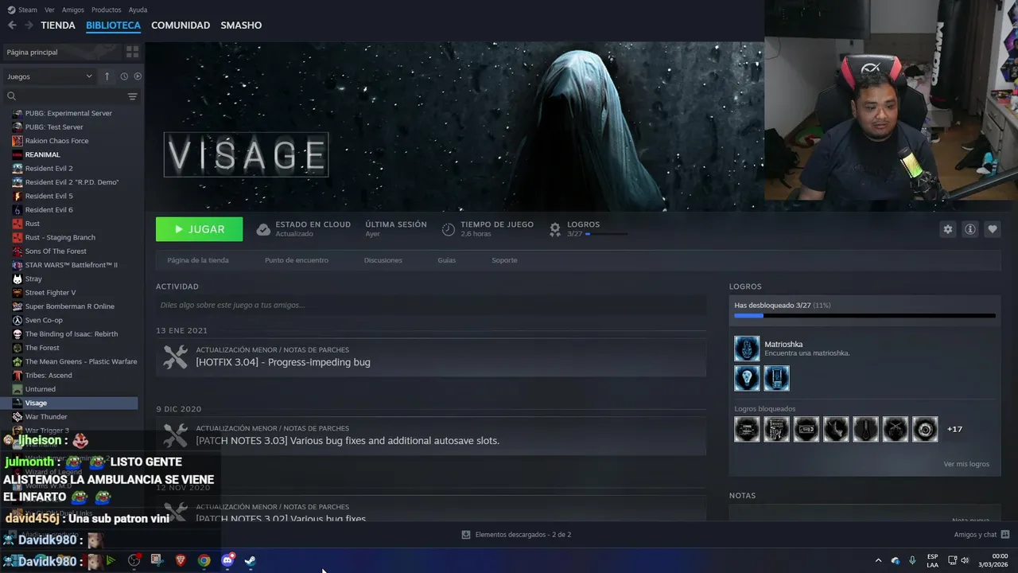Show hidden system tray icons chevron
Image resolution: width=1018 pixels, height=573 pixels.
point(878,560)
